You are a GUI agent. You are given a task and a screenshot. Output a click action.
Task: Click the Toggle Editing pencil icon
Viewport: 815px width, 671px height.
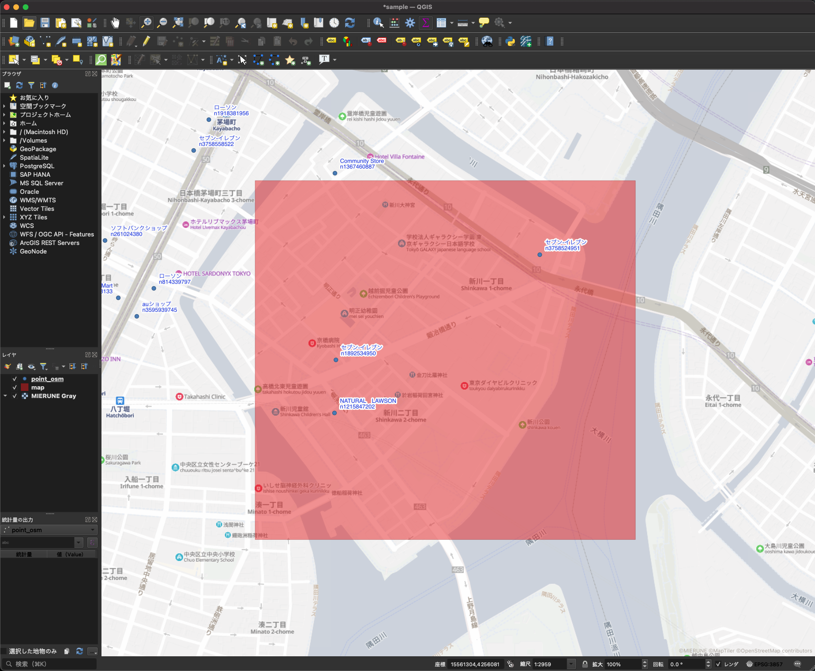[x=147, y=42]
